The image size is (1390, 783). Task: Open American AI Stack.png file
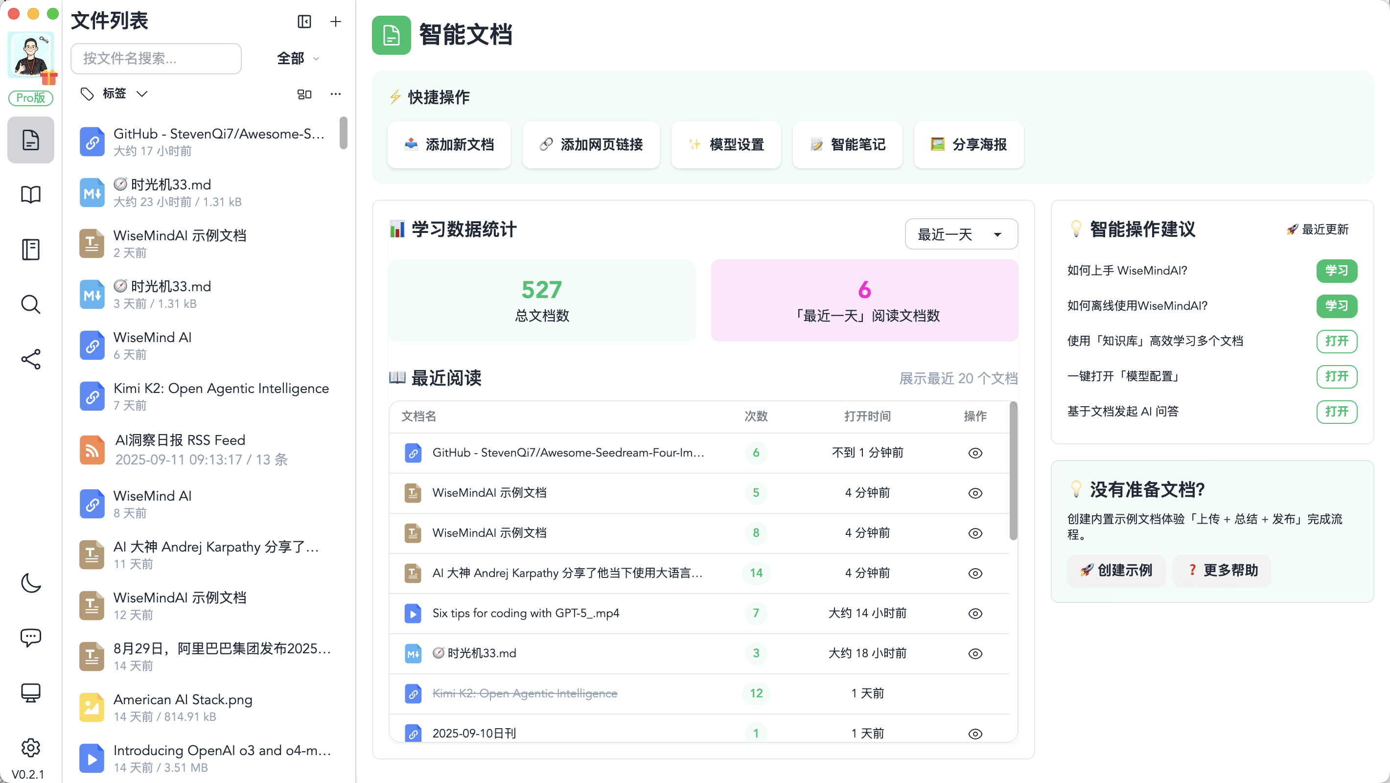[x=205, y=708]
